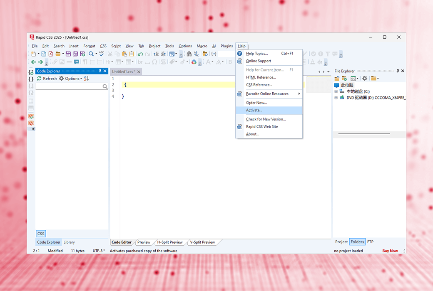Close the Untitled1.css tab
This screenshot has height=291, width=433.
139,72
